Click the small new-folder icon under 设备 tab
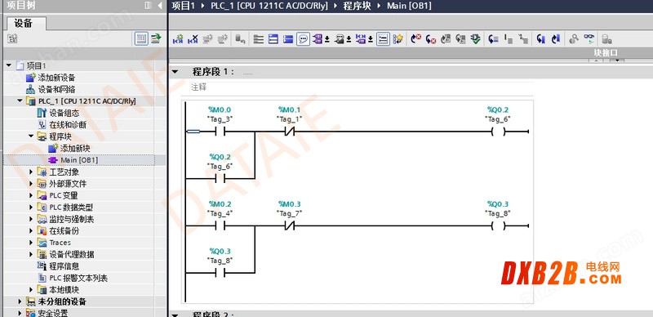Image resolution: width=653 pixels, height=317 pixels. [x=12, y=38]
